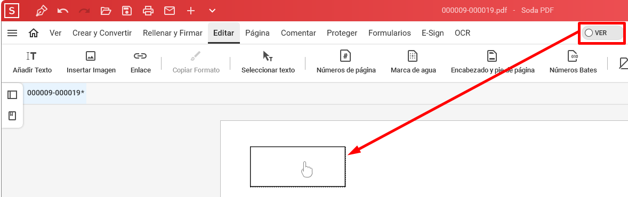Expand the quick access toolbar chevron

coord(212,11)
